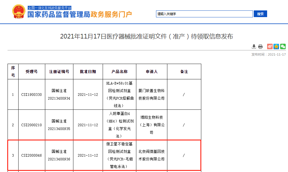
Task: Select registration number 国械注准20213400935
Action: tap(59, 125)
